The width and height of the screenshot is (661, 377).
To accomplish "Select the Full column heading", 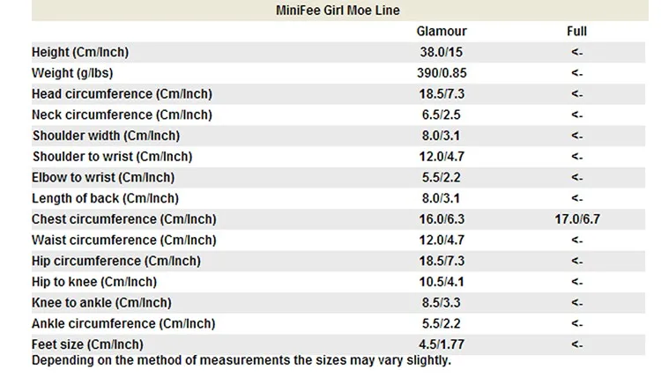I will 576,31.
